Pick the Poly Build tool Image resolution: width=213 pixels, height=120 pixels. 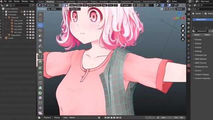tap(40, 88)
